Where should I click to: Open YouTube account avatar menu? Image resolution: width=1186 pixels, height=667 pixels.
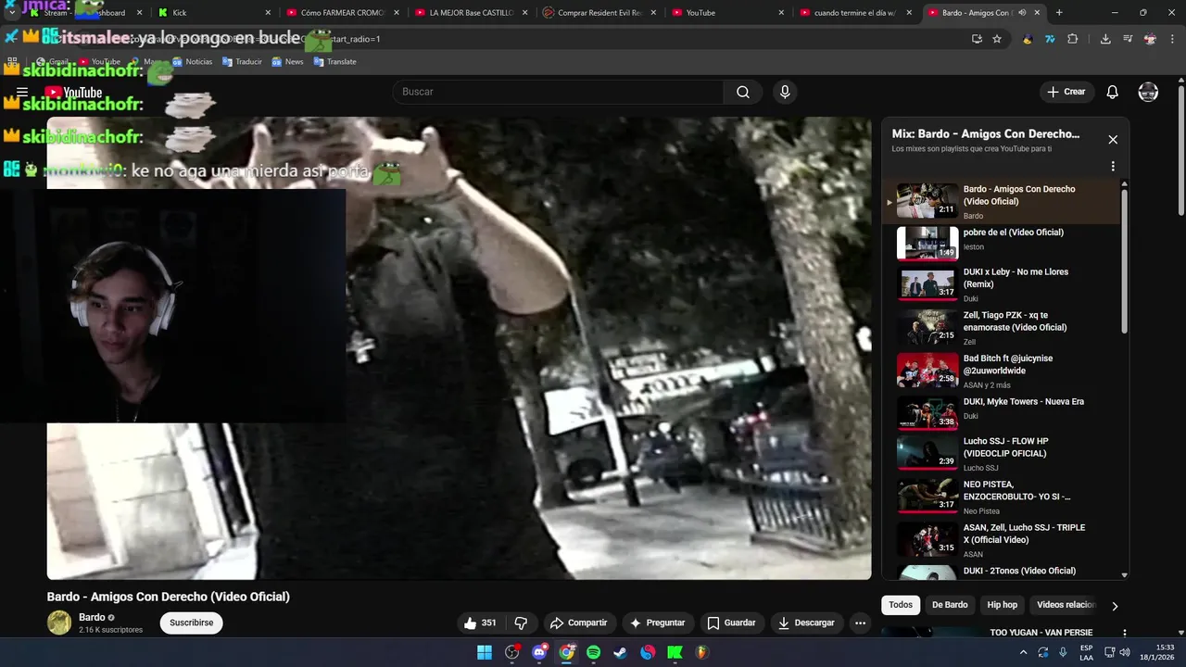(1148, 92)
